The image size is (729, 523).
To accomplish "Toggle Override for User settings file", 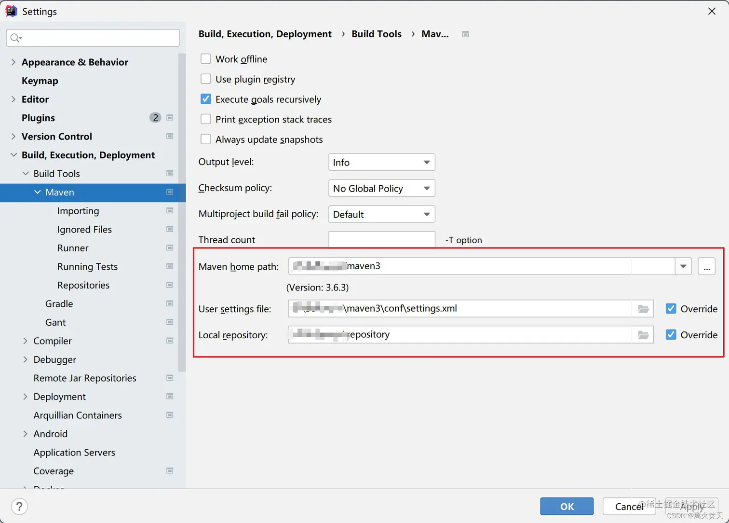I will [x=671, y=309].
